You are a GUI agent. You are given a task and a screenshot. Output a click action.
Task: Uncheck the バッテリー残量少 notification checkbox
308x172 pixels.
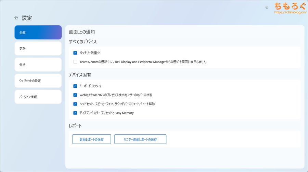75,53
